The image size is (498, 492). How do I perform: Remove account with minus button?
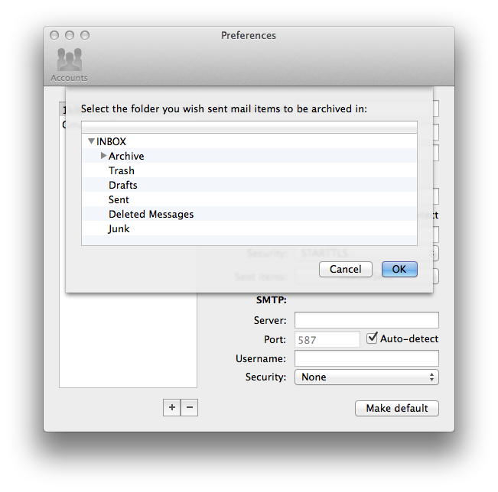click(189, 407)
